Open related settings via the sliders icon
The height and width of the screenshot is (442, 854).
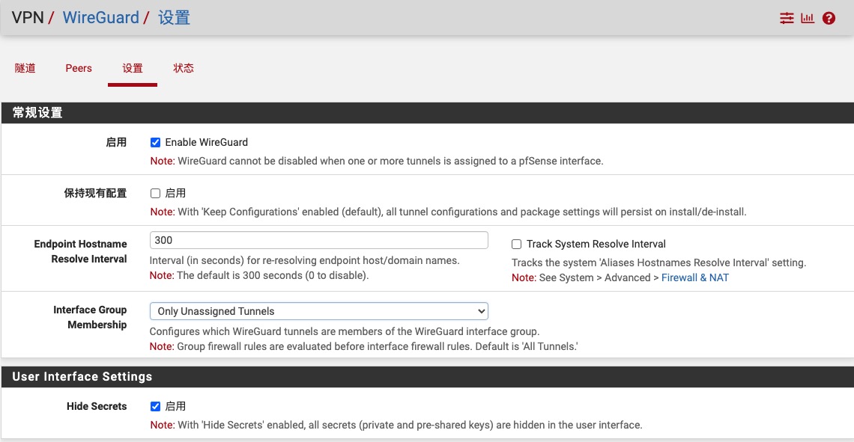787,18
